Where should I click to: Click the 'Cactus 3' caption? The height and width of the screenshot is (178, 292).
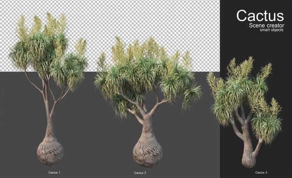tap(261, 172)
